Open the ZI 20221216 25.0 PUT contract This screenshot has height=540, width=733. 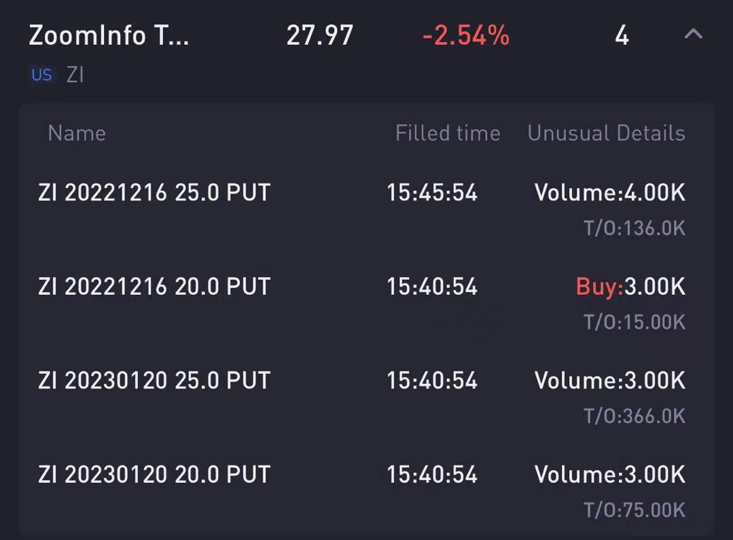(154, 193)
